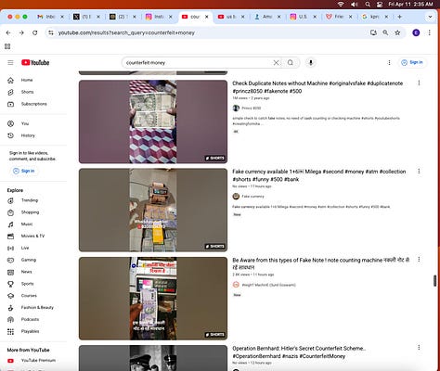Switch to the second YouTube tab
440x371 pixels.
click(231, 17)
